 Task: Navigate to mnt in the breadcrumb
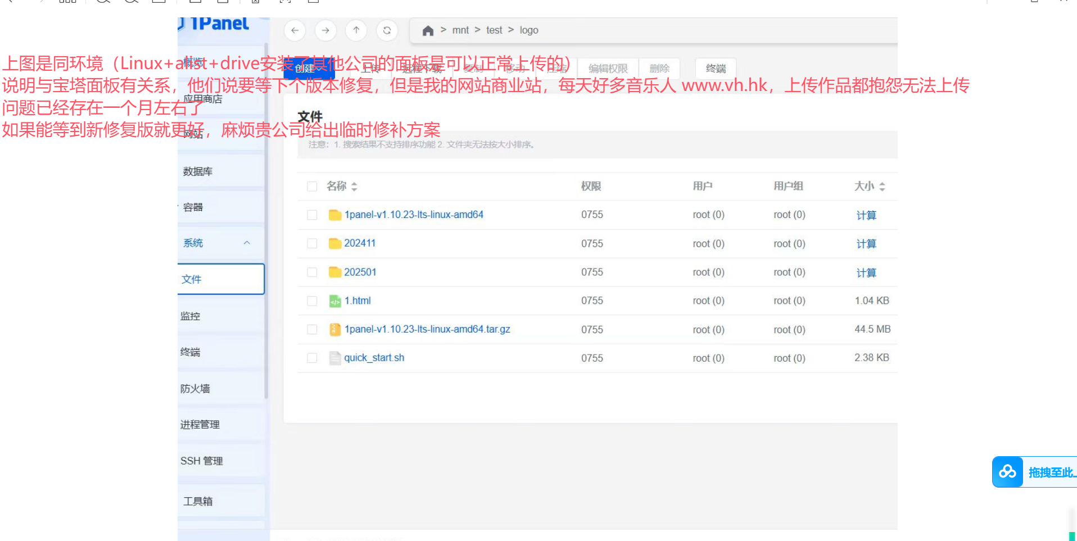click(460, 30)
